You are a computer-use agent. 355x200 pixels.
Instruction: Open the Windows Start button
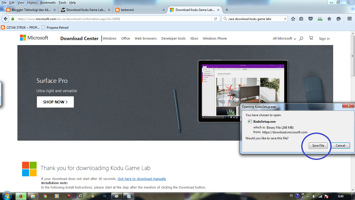[6, 196]
